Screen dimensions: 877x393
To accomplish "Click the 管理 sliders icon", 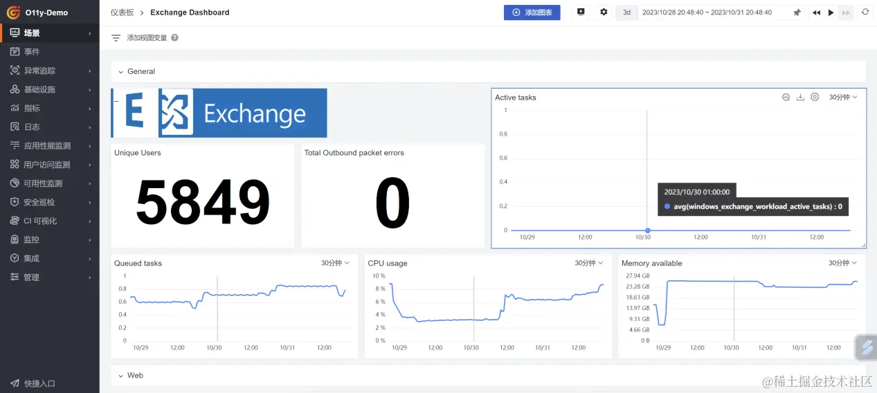I will (15, 277).
